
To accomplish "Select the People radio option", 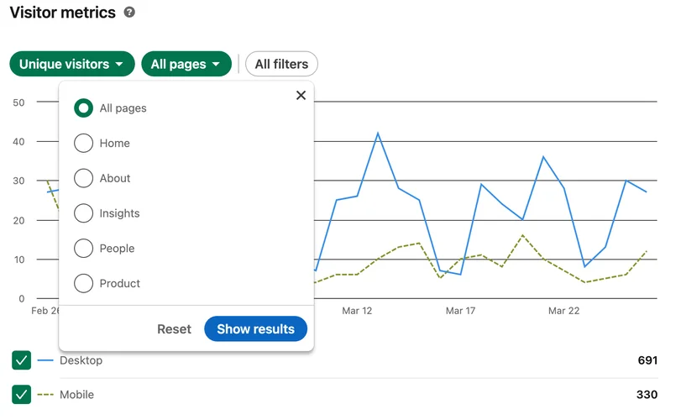I will click(x=83, y=249).
